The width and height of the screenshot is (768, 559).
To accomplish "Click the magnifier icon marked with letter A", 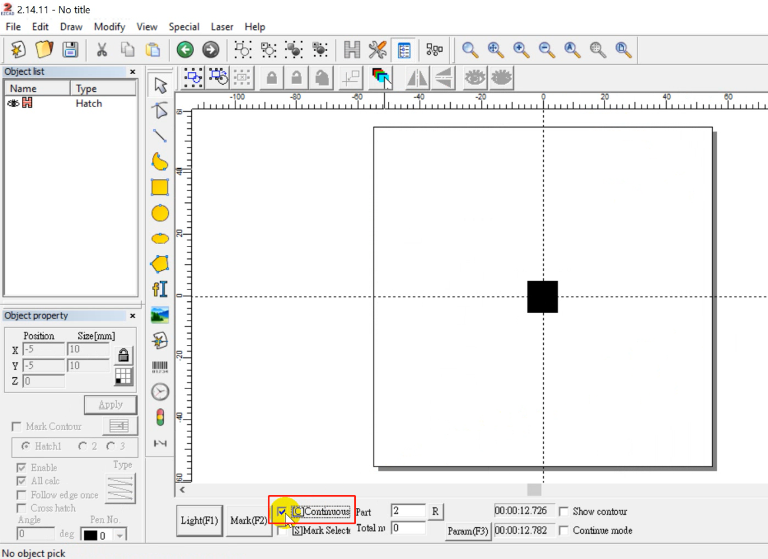I will tap(572, 49).
